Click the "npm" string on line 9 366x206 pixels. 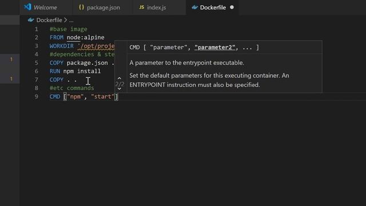tap(75, 97)
